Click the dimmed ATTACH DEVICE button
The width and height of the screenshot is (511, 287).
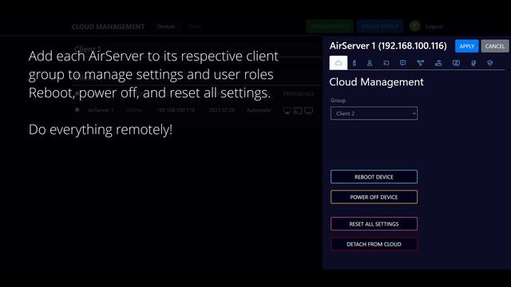(330, 26)
